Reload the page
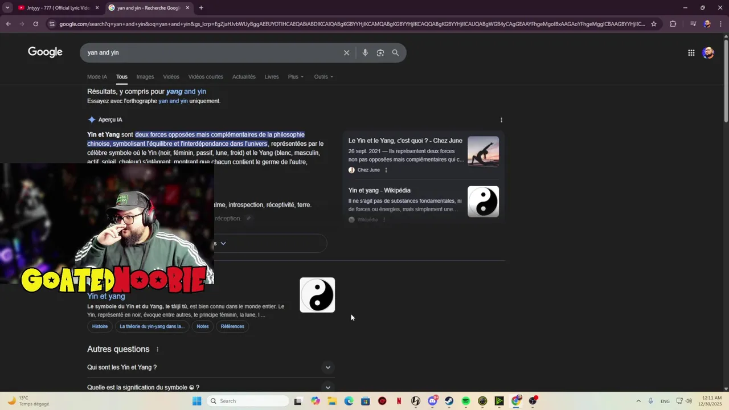This screenshot has height=410, width=729. click(x=35, y=24)
